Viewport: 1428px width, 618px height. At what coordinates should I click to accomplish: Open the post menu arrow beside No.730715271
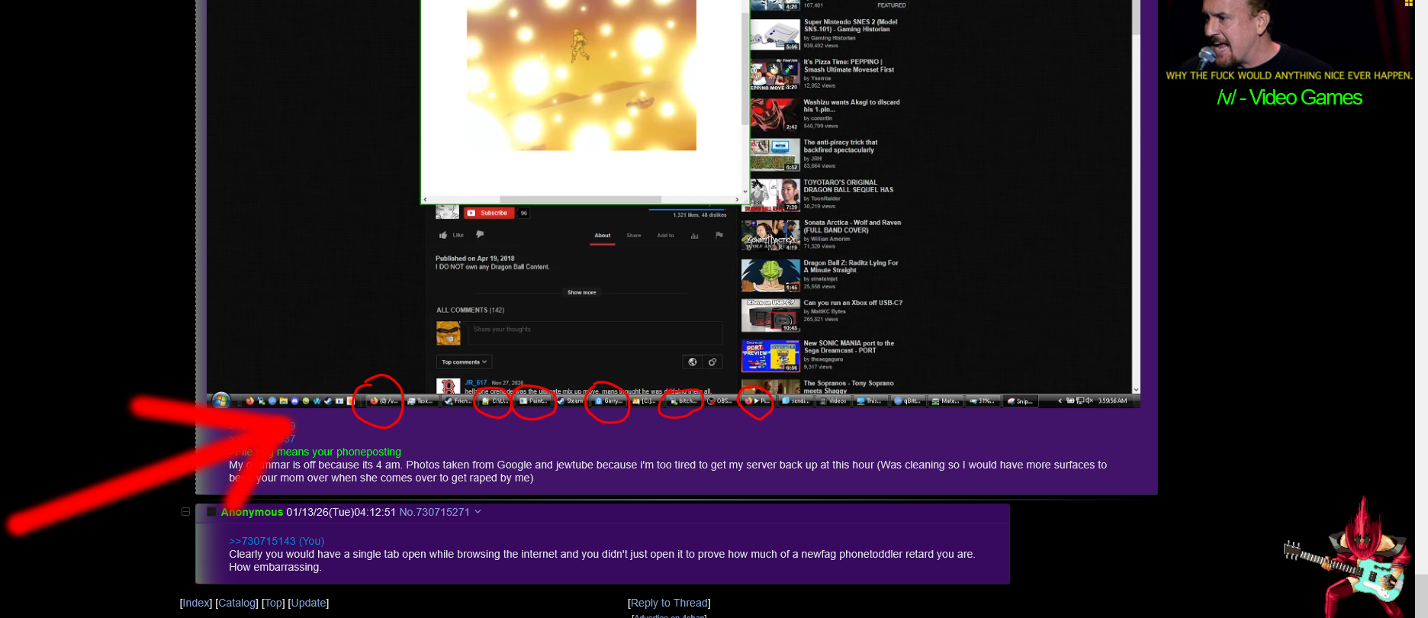click(x=478, y=512)
